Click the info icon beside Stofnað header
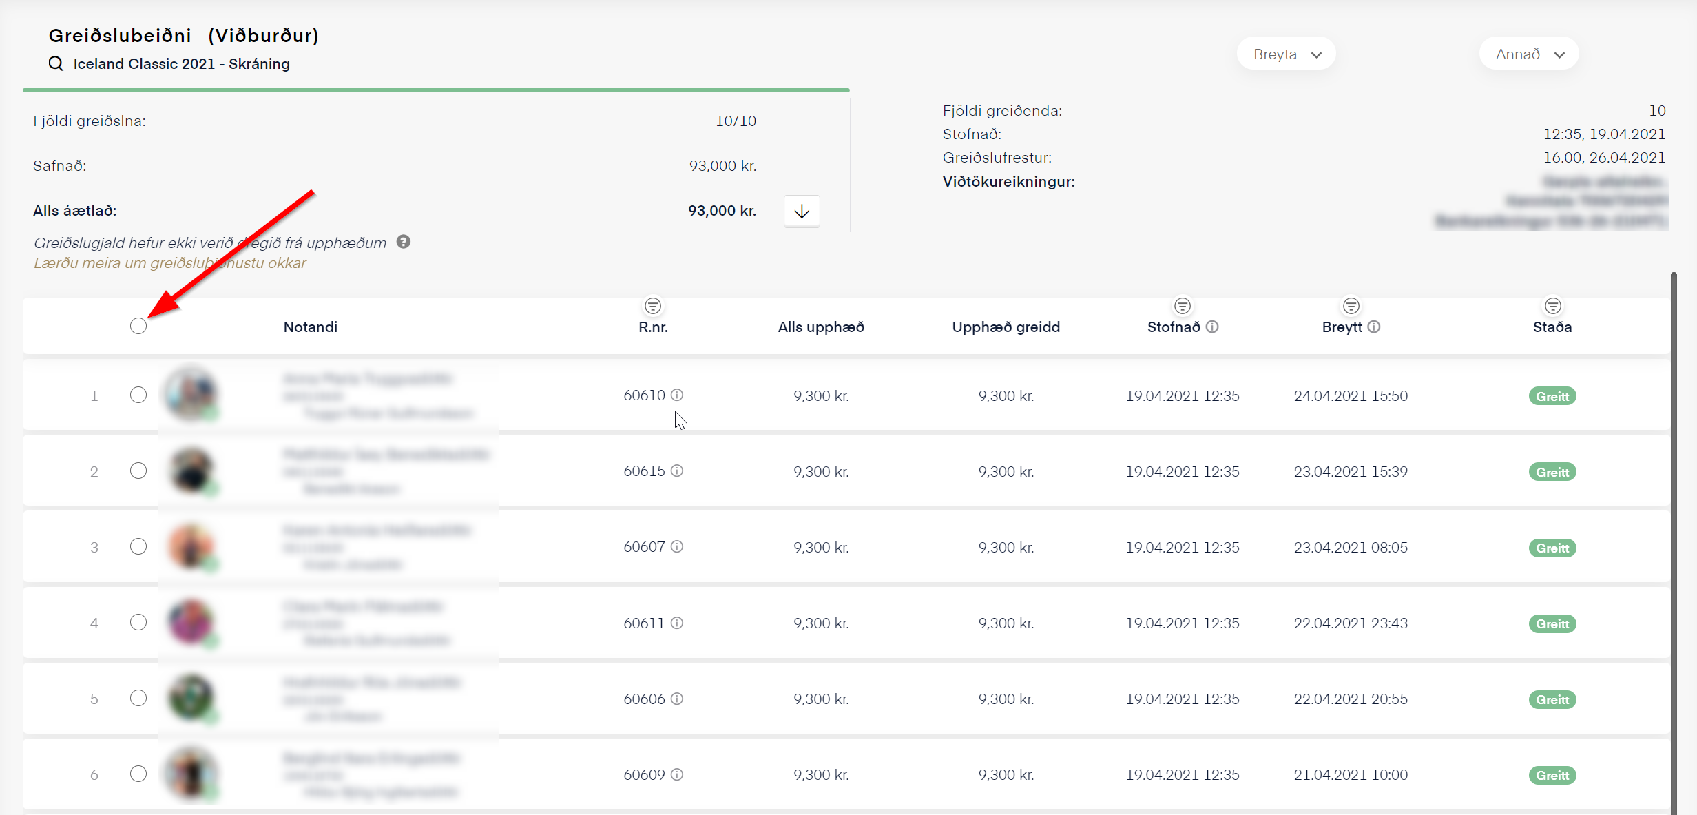 click(1212, 327)
